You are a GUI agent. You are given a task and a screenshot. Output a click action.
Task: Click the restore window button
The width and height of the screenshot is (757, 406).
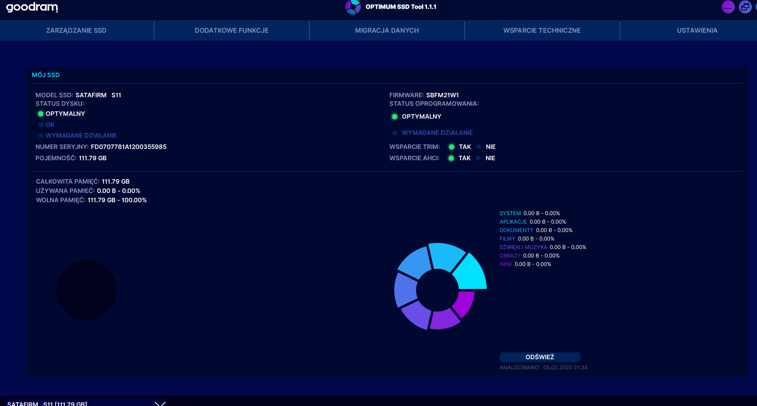(745, 7)
